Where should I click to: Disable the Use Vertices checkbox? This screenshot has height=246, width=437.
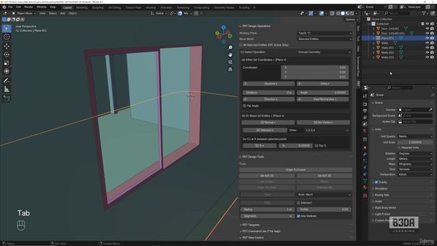[x=298, y=216]
